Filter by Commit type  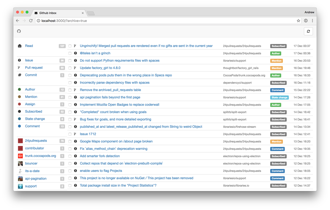click(x=31, y=75)
